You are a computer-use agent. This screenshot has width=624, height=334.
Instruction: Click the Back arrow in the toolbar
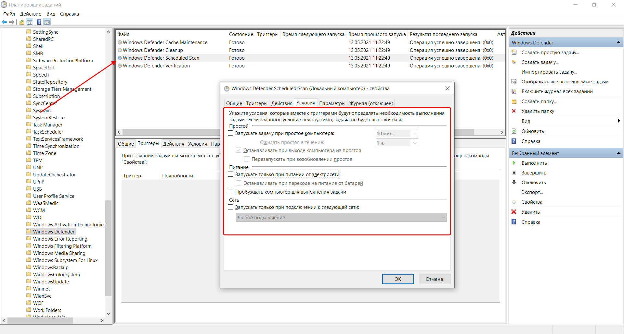(x=4, y=22)
